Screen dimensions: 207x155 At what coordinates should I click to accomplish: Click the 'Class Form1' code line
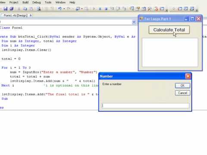pos(11,28)
